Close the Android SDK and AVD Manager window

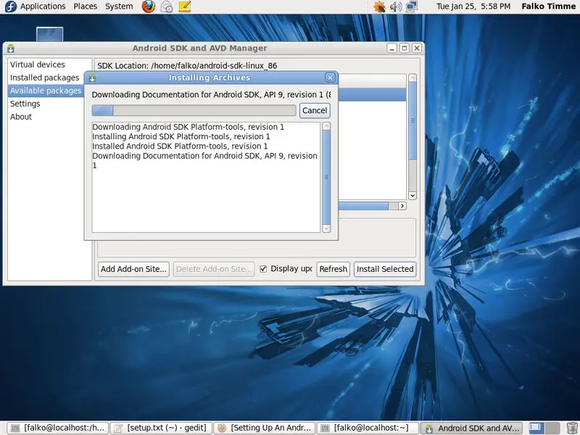[417, 48]
